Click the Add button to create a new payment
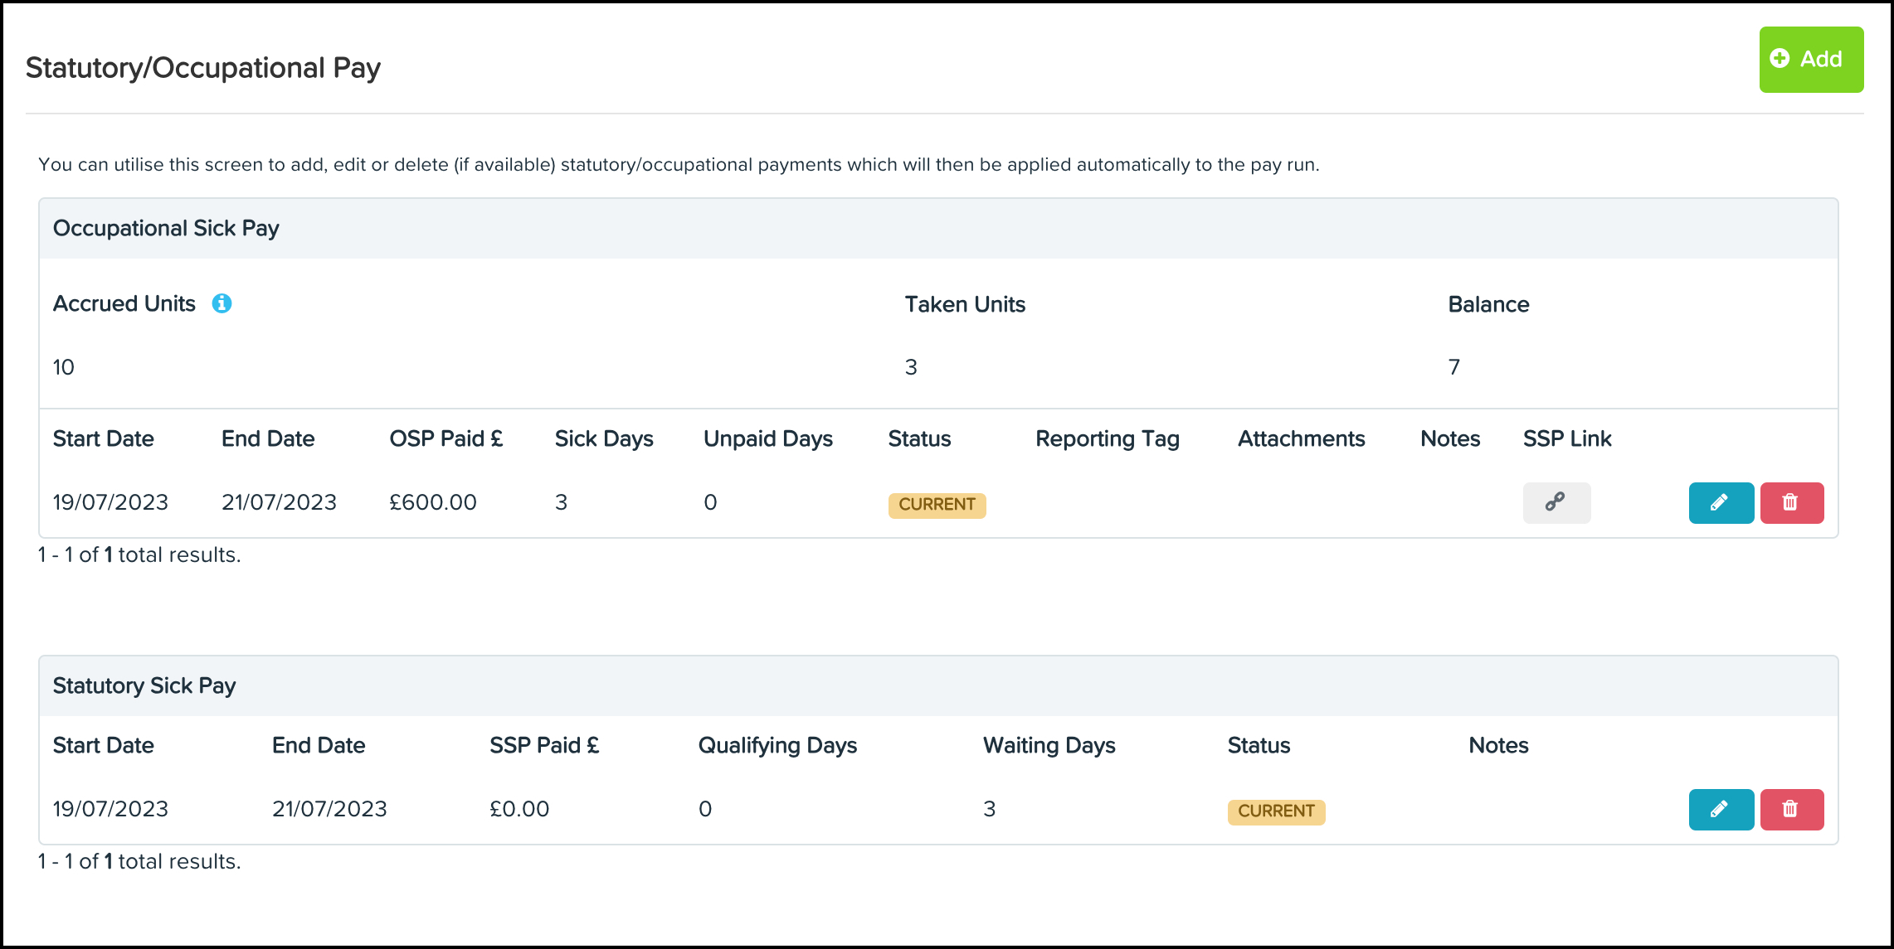 1811,59
